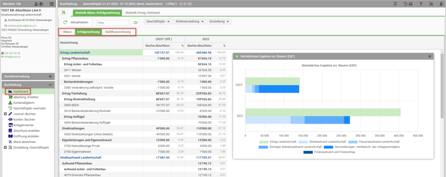Open Geschäftsjahr wechseln in sidebar
The image size is (446, 177).
tap(30, 108)
